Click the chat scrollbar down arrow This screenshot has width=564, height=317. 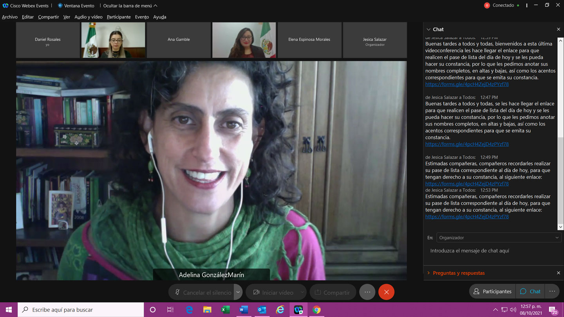[560, 227]
